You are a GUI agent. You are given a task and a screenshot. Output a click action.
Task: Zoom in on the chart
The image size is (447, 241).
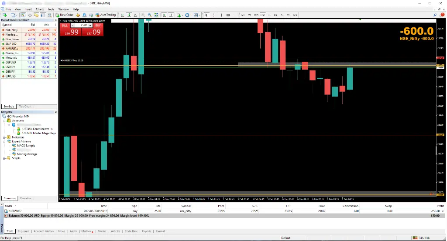coord(143,15)
